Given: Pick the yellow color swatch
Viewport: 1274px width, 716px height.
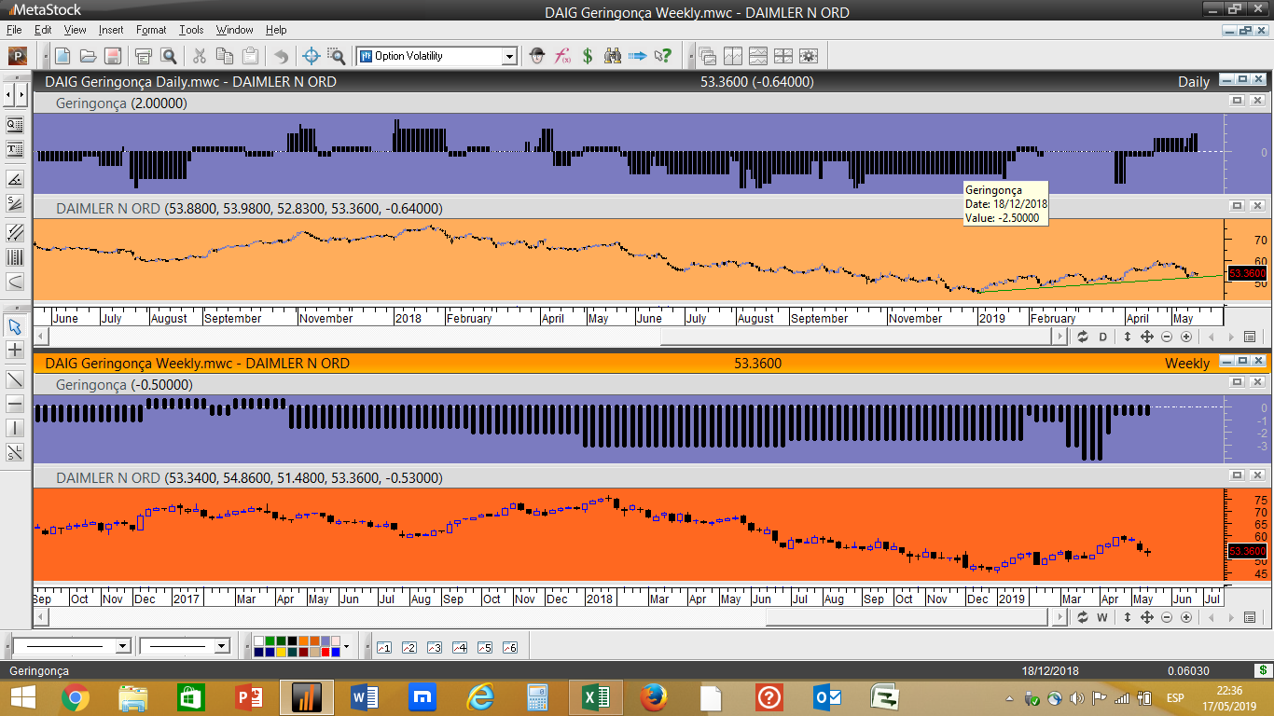Looking at the screenshot, I should 282,652.
